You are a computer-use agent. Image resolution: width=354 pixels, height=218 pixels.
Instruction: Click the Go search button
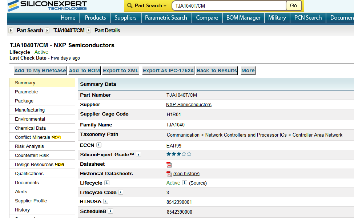point(294,6)
